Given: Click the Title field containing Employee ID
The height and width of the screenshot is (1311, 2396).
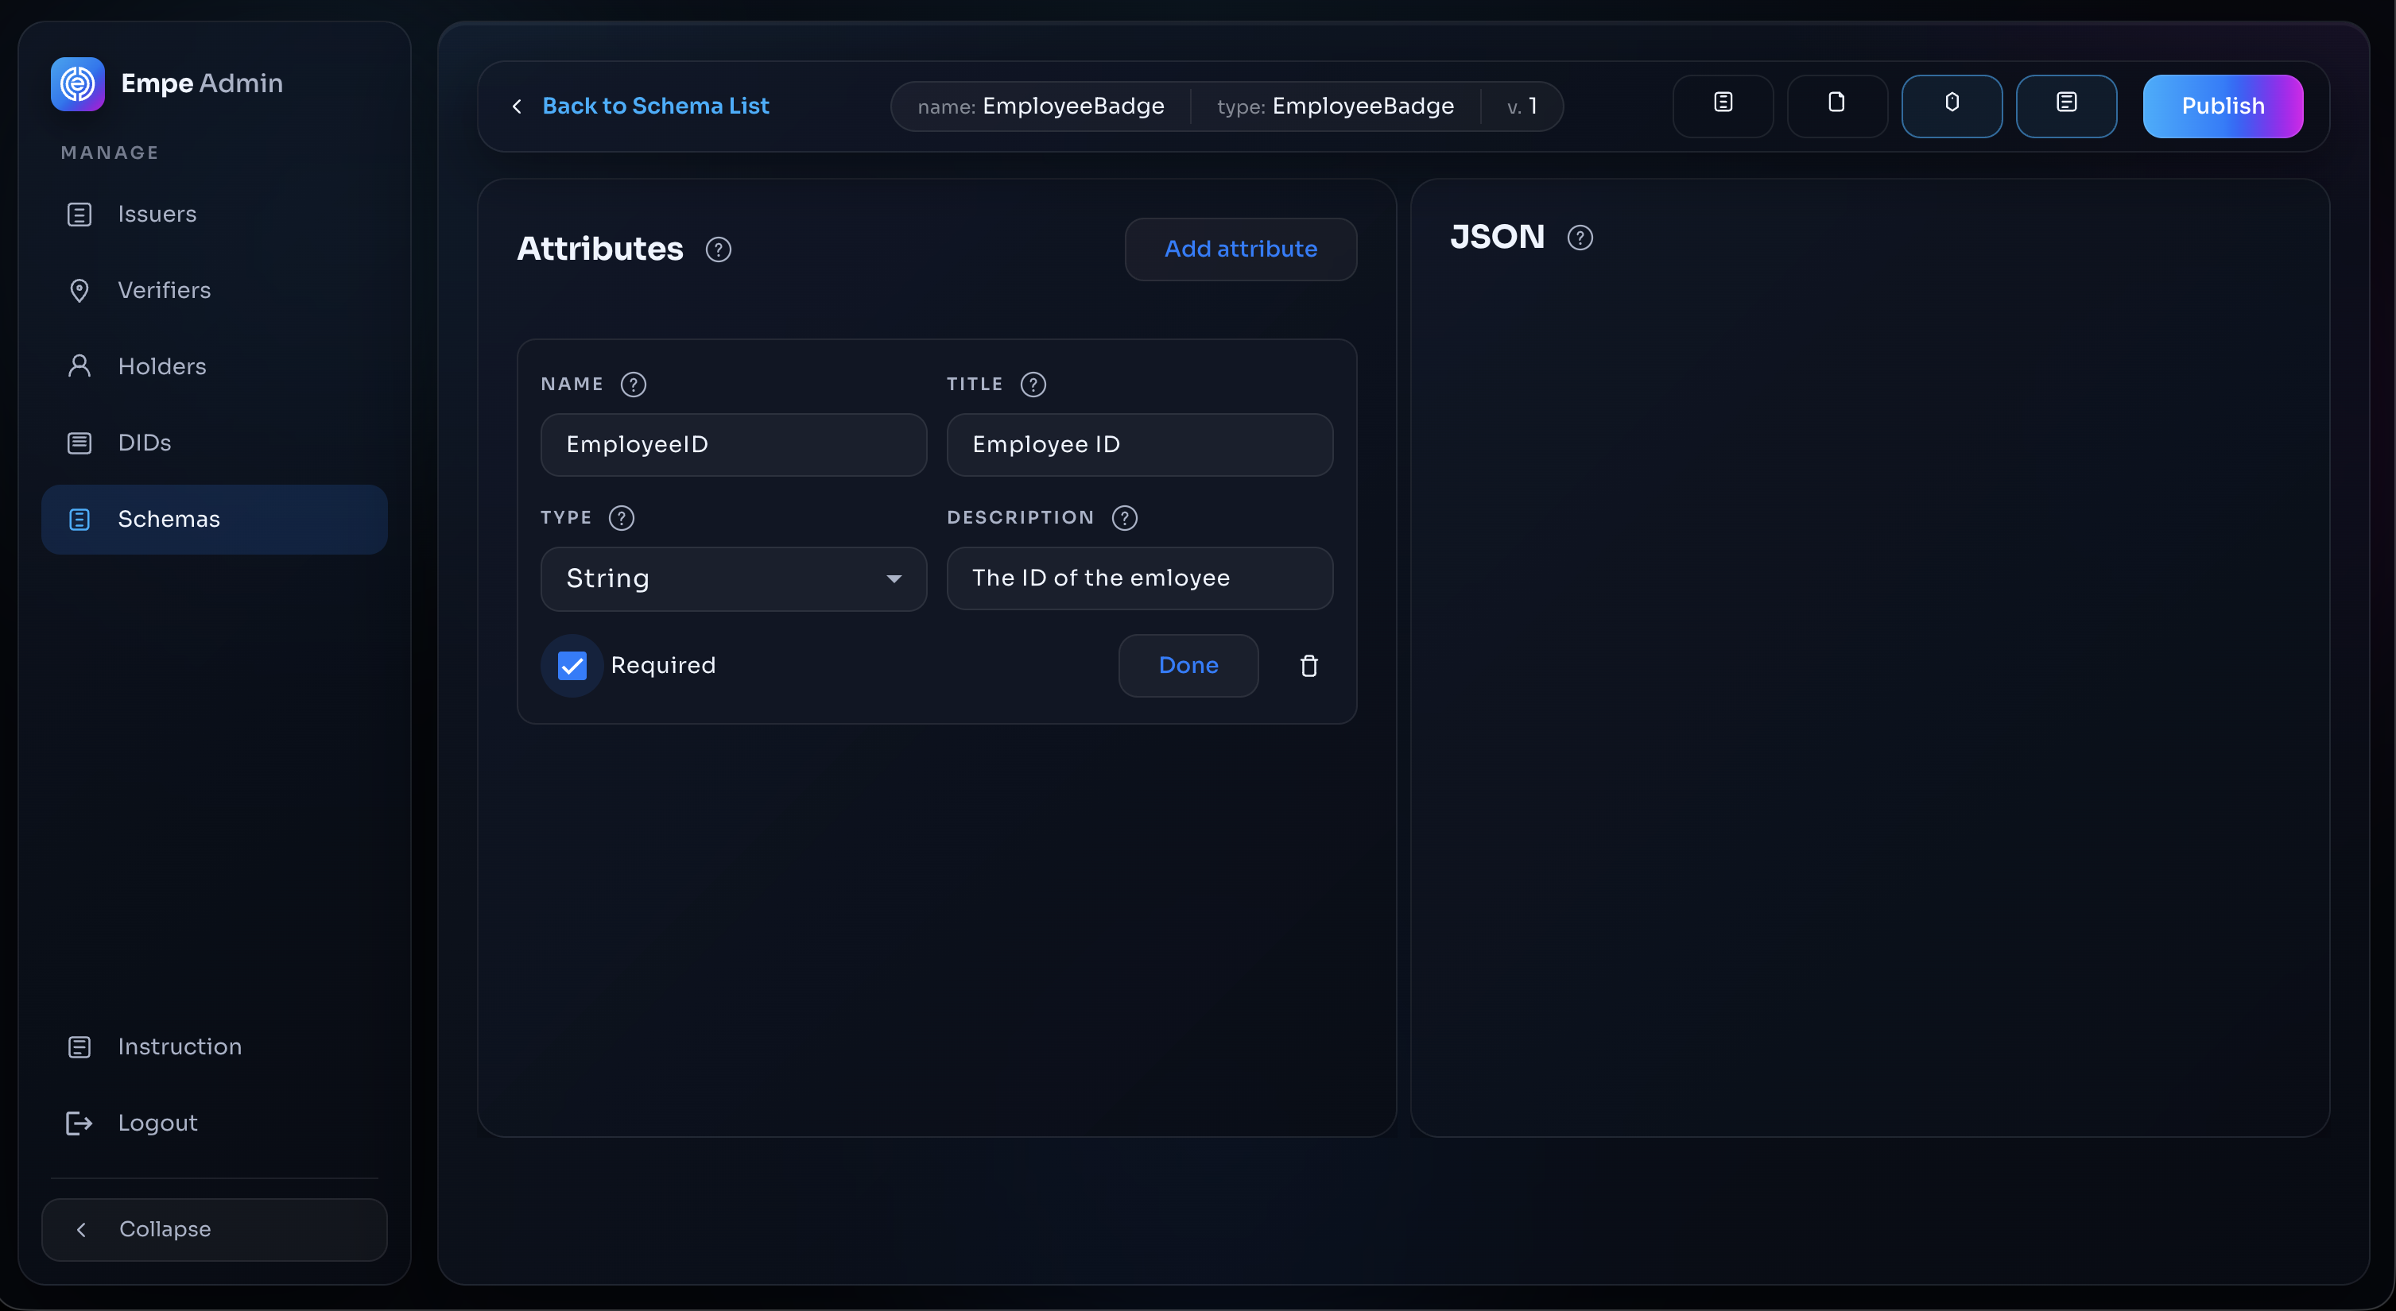Looking at the screenshot, I should [x=1139, y=444].
